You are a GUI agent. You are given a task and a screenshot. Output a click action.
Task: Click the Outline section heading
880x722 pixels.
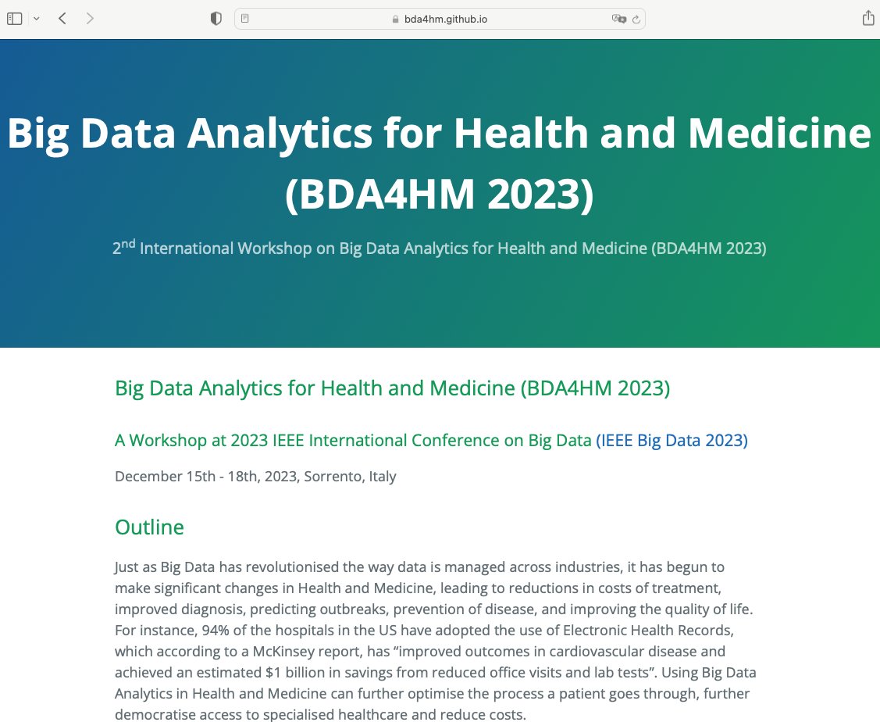[149, 527]
